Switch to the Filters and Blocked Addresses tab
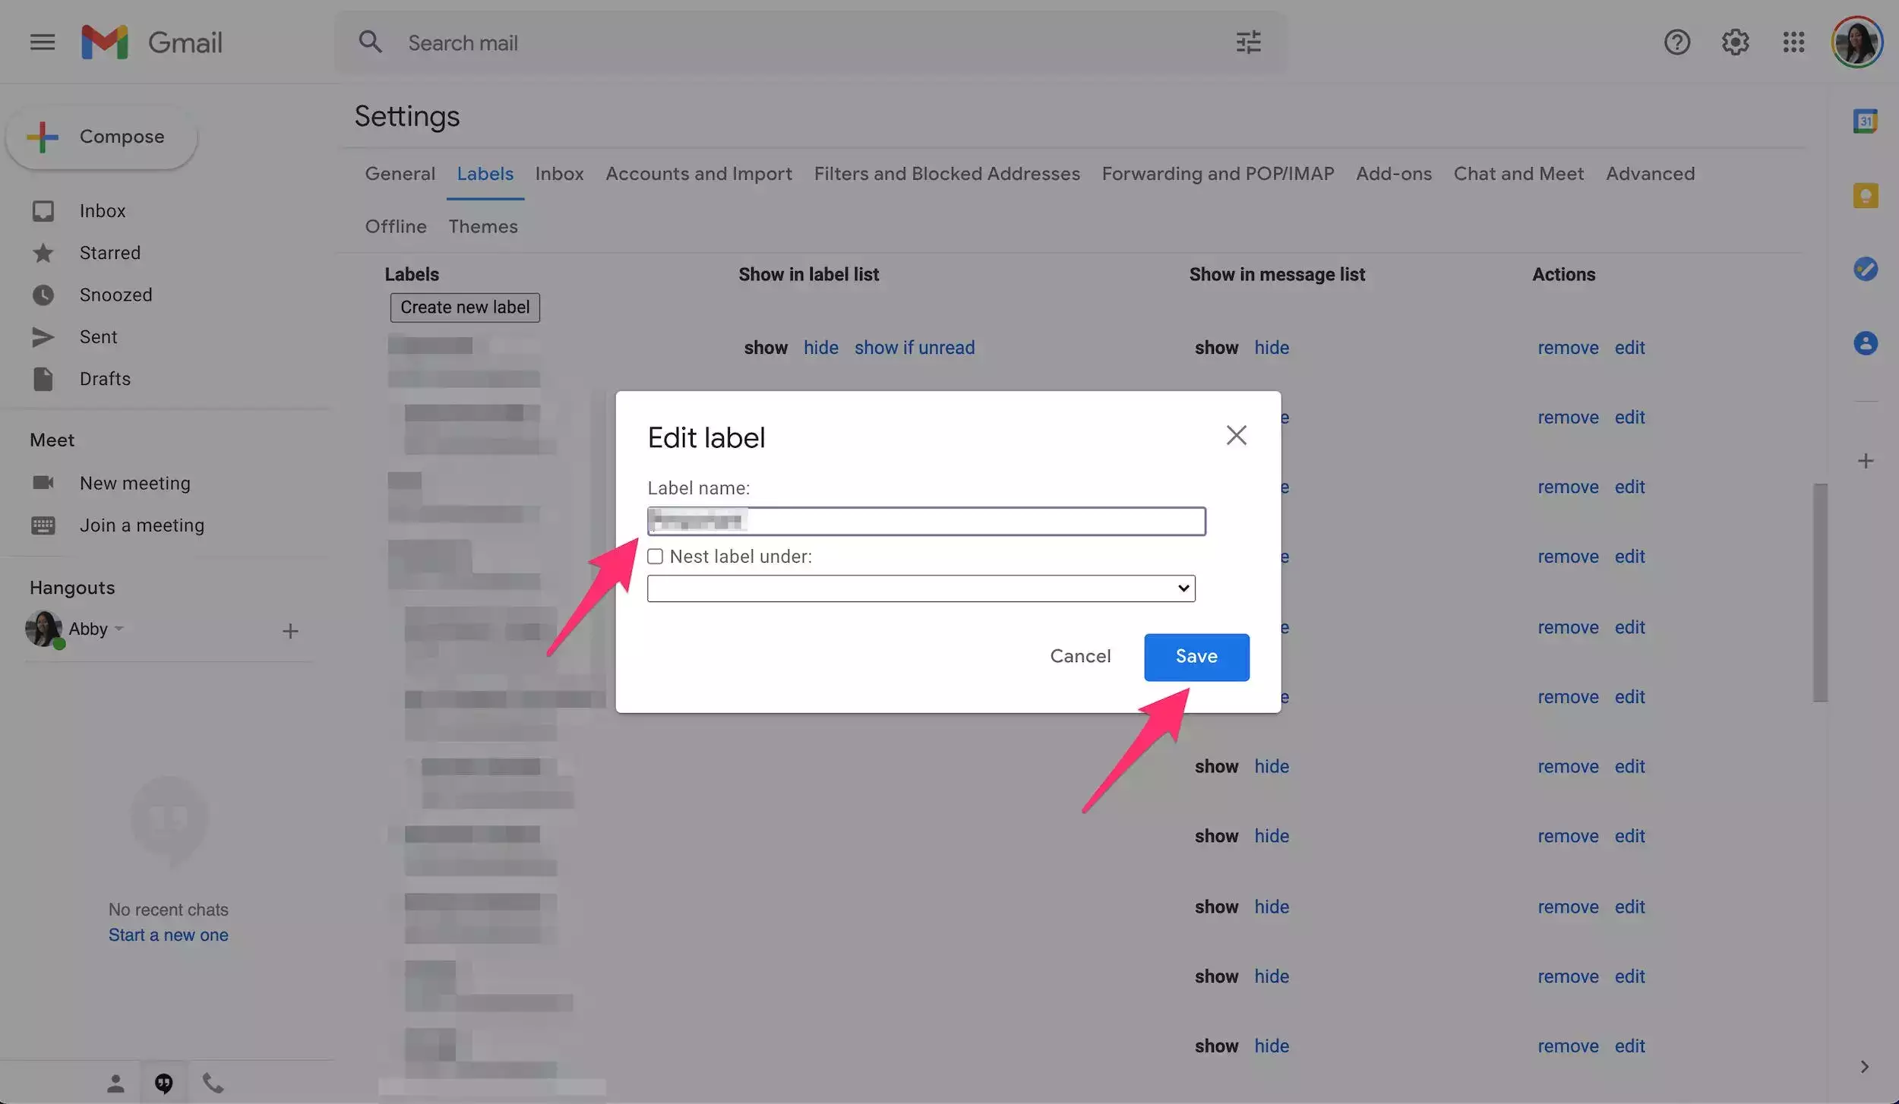The height and width of the screenshot is (1104, 1899). point(946,174)
